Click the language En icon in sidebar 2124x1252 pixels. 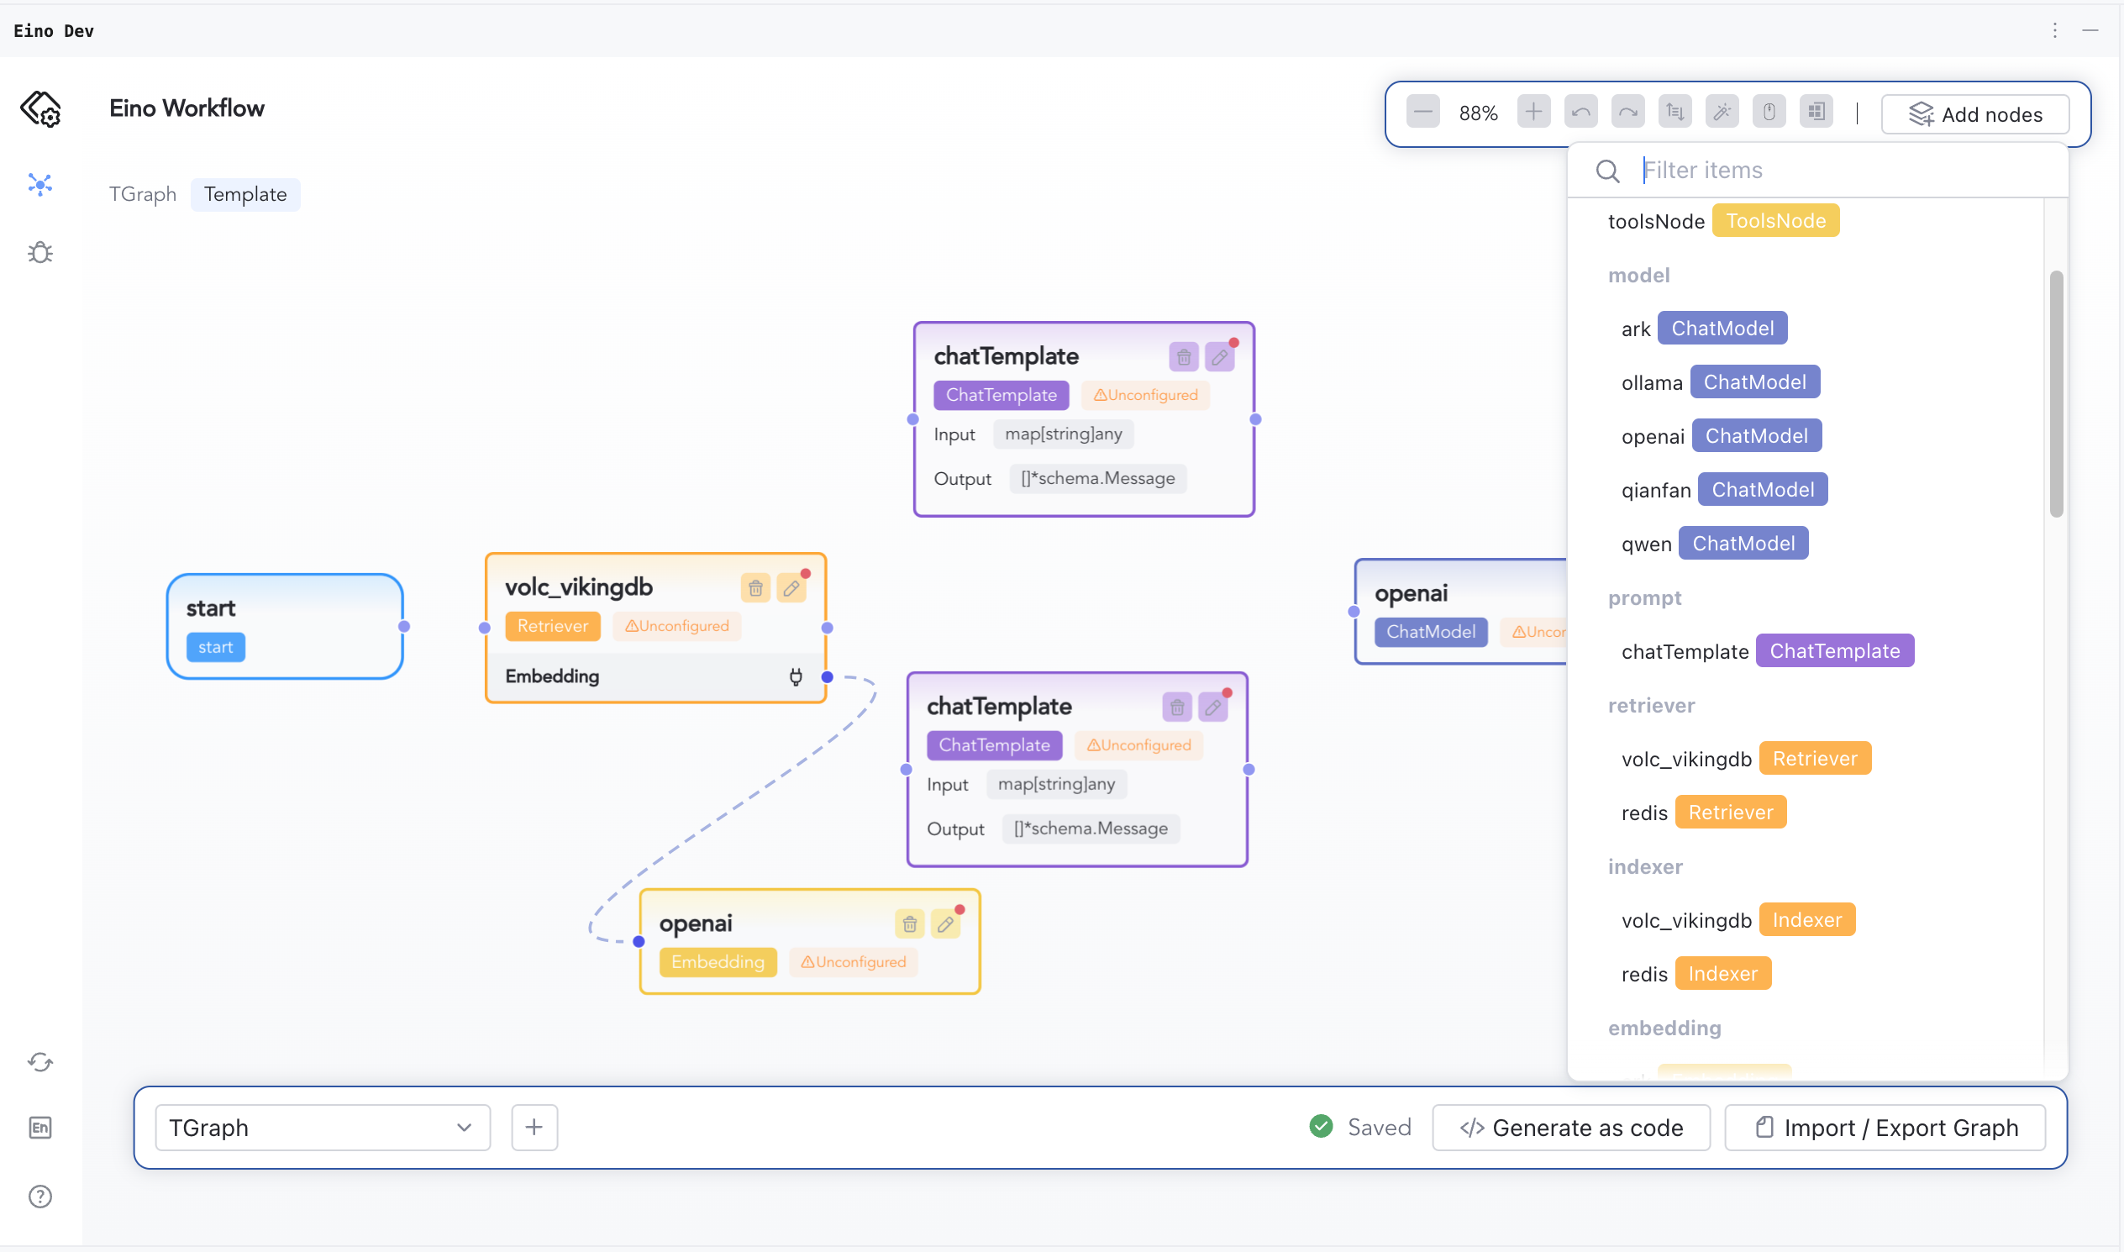(x=39, y=1127)
